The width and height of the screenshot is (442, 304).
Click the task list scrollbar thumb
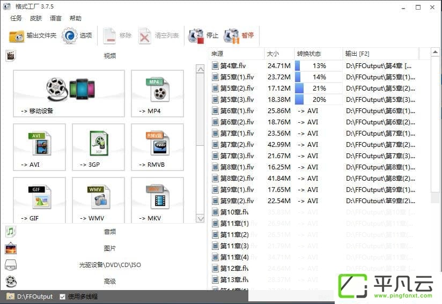click(435, 125)
